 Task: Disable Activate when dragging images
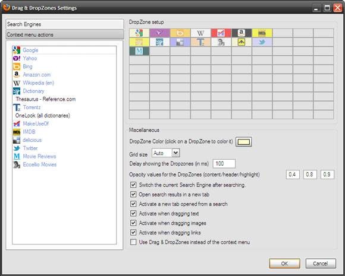[133, 223]
